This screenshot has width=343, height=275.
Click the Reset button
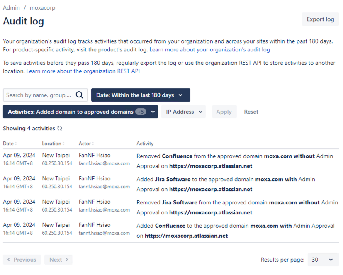(x=251, y=112)
